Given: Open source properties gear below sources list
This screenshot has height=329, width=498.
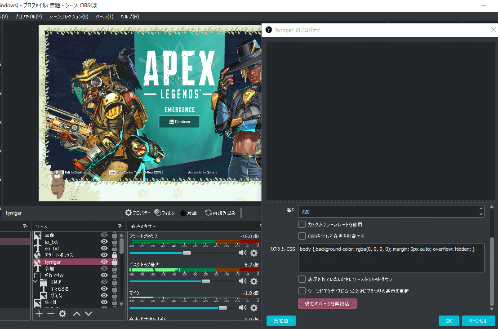Looking at the screenshot, I should (62, 314).
